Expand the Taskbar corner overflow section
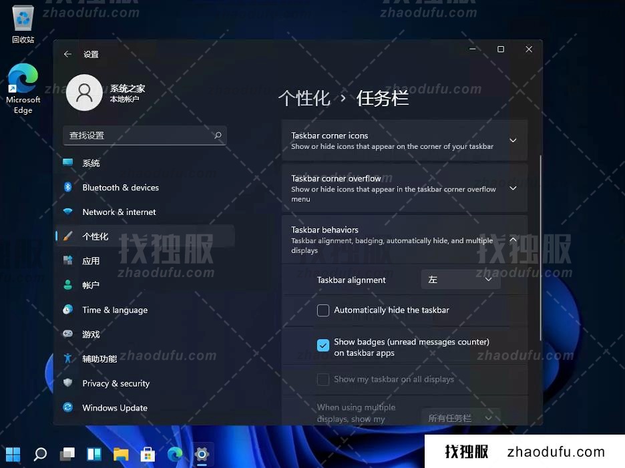This screenshot has height=468, width=625. (x=513, y=188)
